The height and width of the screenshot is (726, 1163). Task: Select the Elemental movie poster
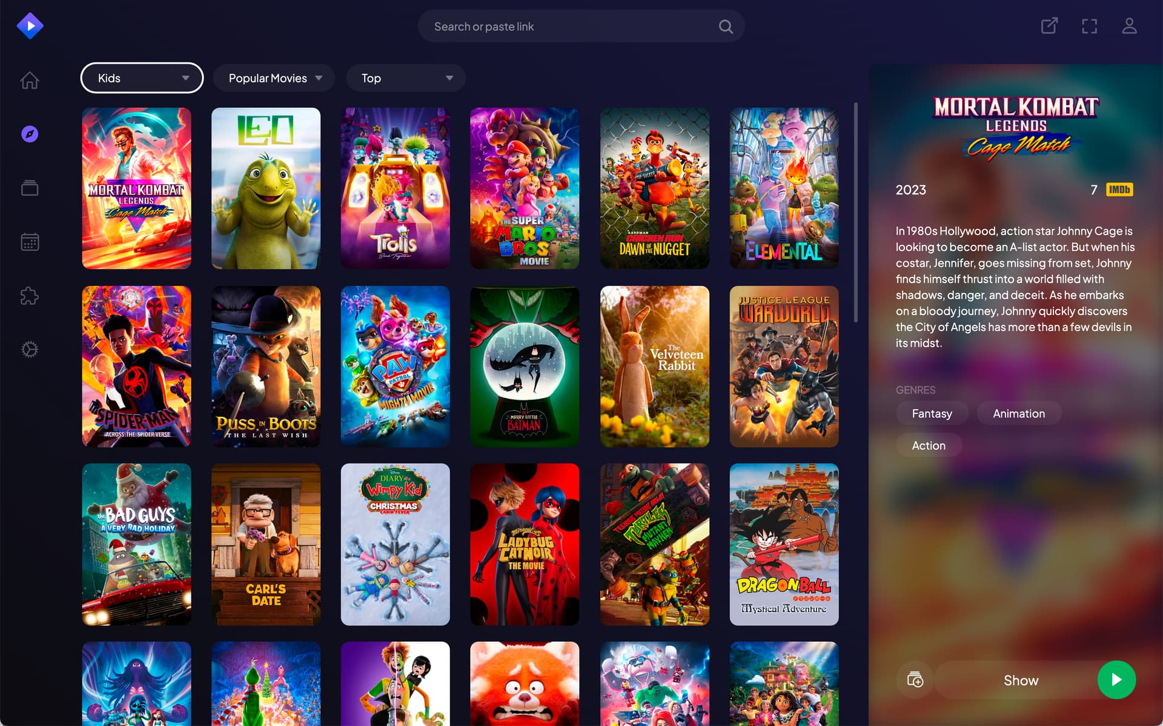[784, 188]
